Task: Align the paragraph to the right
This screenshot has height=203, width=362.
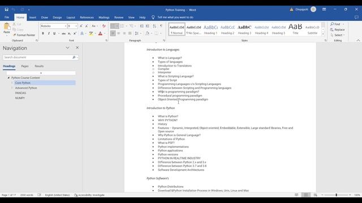Action: (x=124, y=34)
